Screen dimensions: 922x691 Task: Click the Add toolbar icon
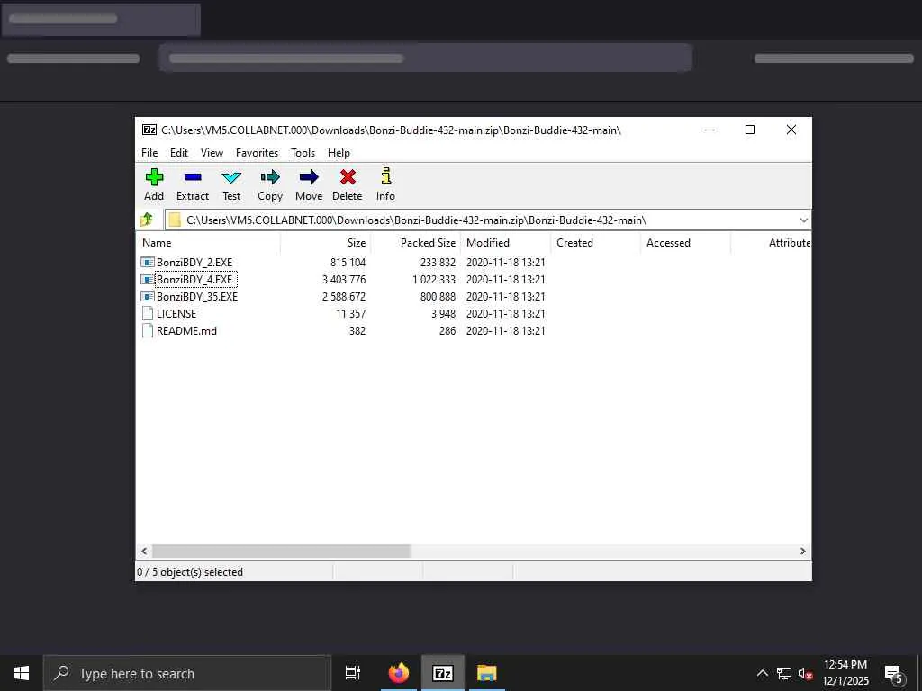coord(154,177)
